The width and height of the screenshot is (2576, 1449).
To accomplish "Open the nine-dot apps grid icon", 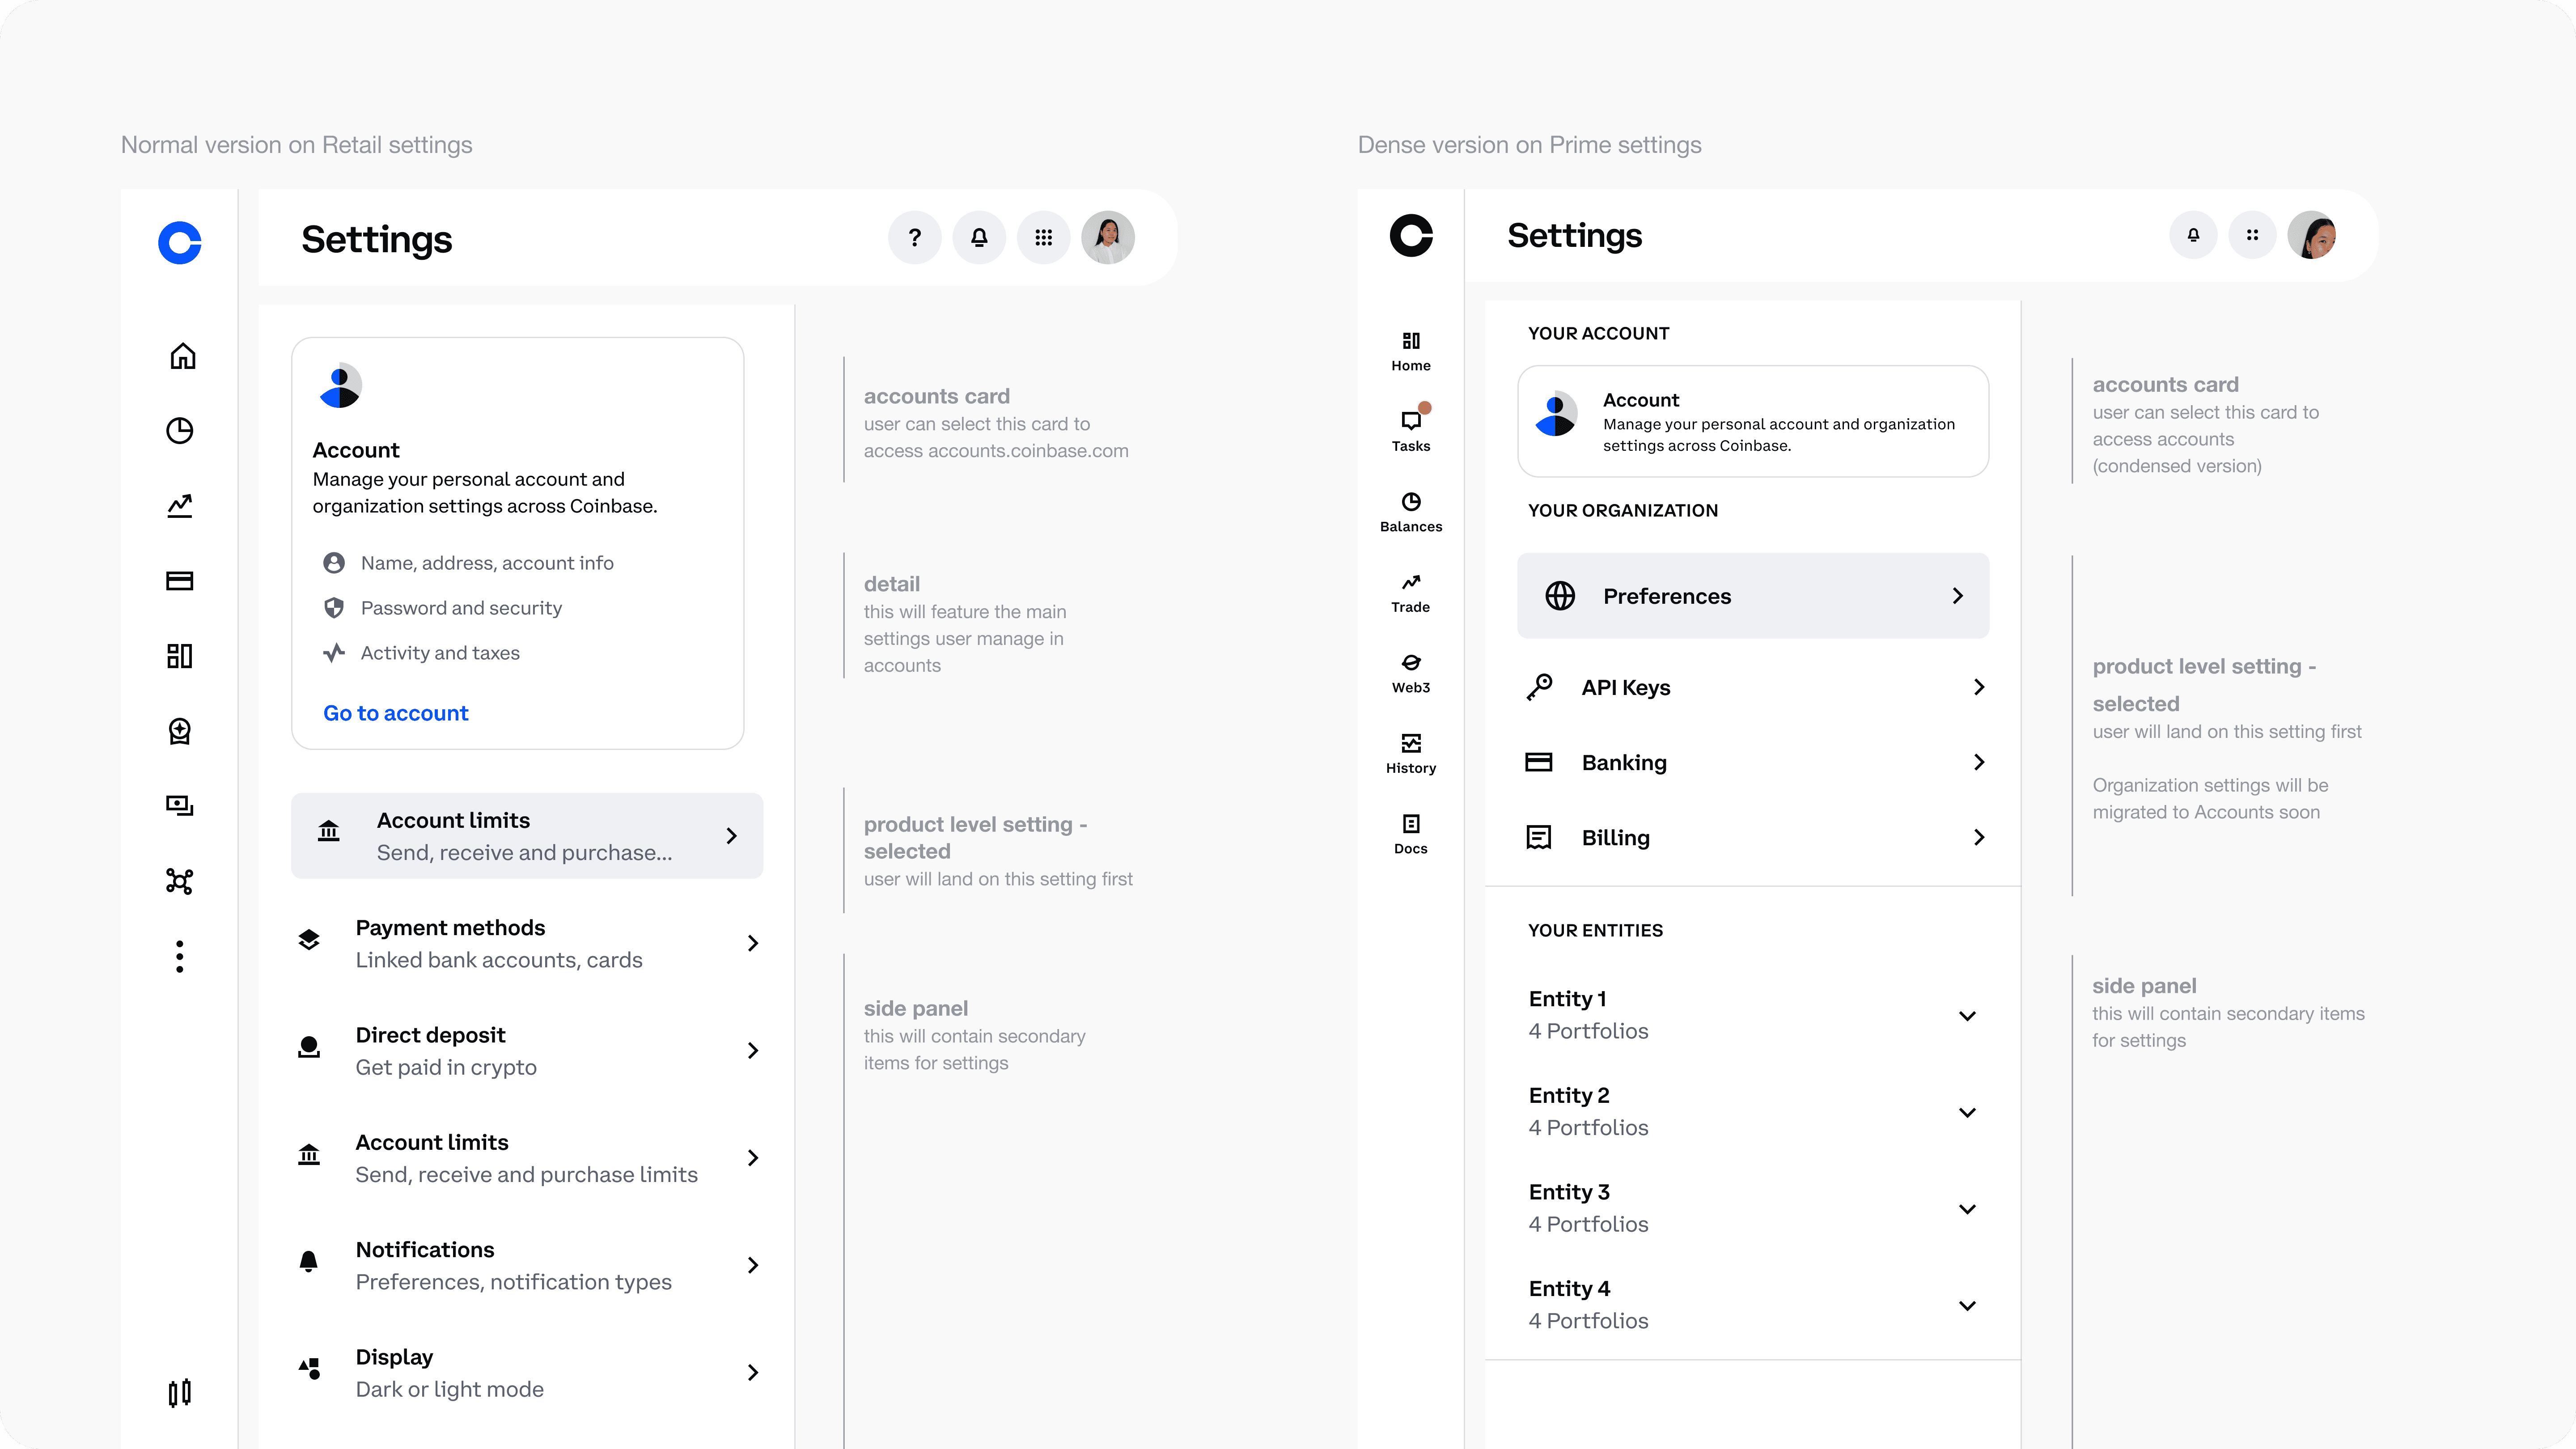I will (x=1043, y=238).
